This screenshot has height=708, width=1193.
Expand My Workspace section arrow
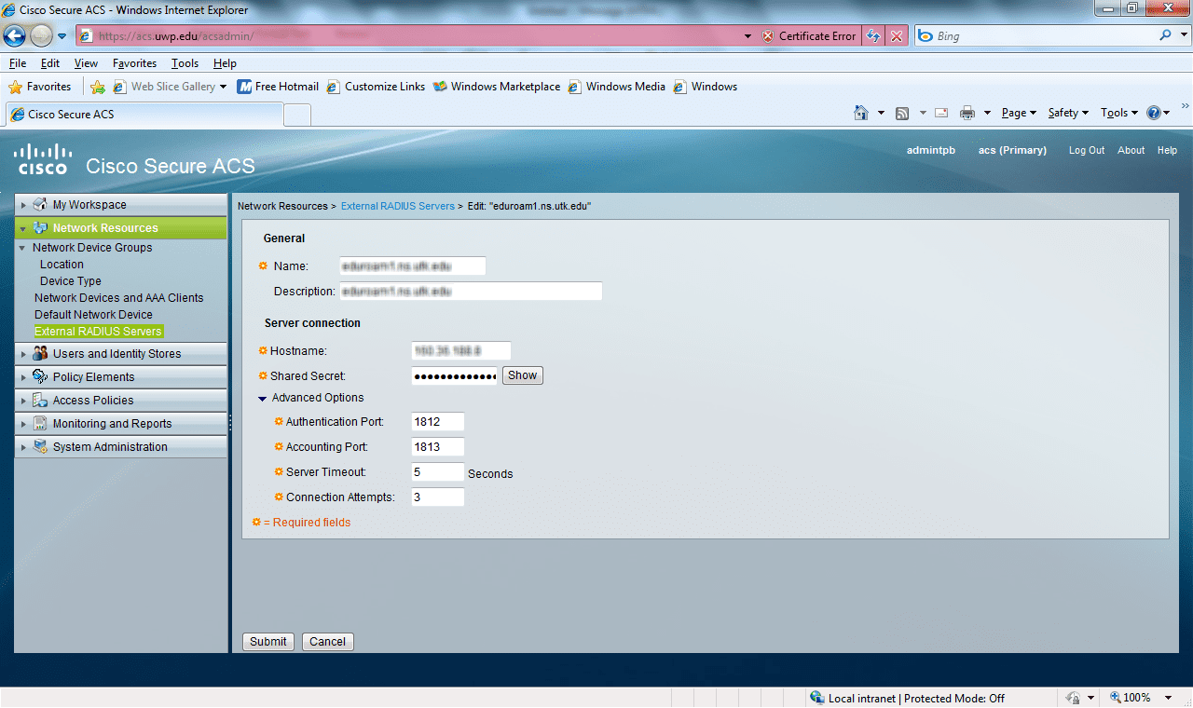(23, 205)
